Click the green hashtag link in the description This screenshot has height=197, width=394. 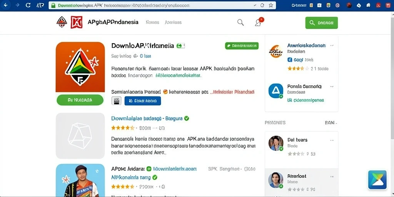tap(179, 75)
